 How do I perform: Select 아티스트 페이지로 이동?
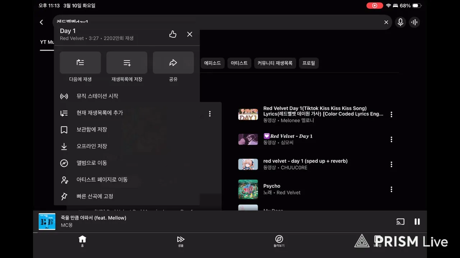(x=127, y=180)
